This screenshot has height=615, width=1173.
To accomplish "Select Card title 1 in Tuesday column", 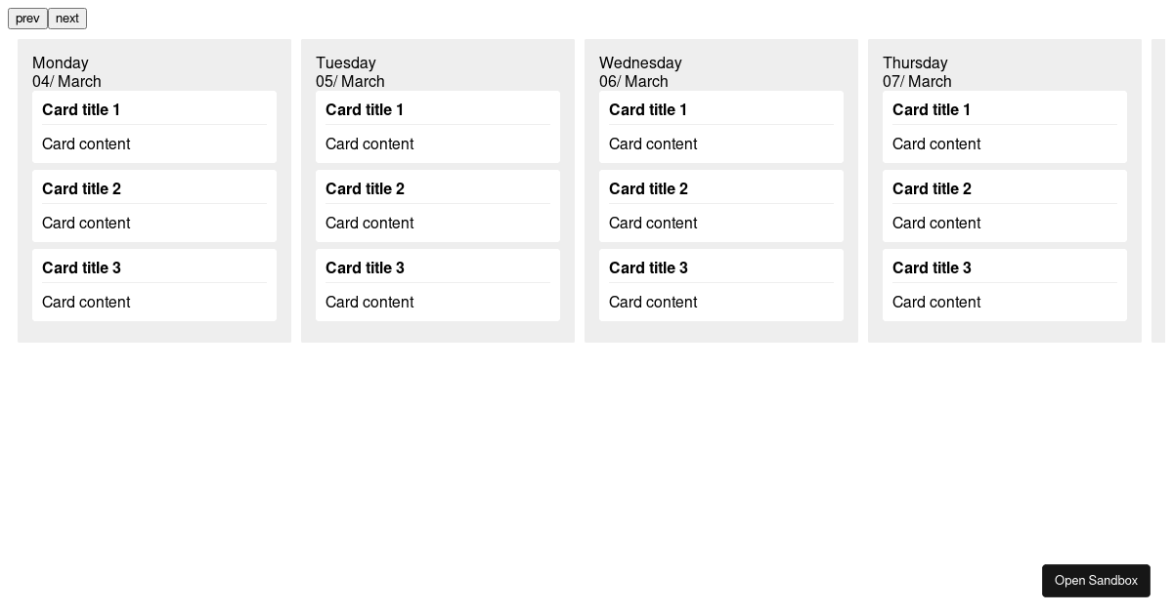I will [x=365, y=109].
